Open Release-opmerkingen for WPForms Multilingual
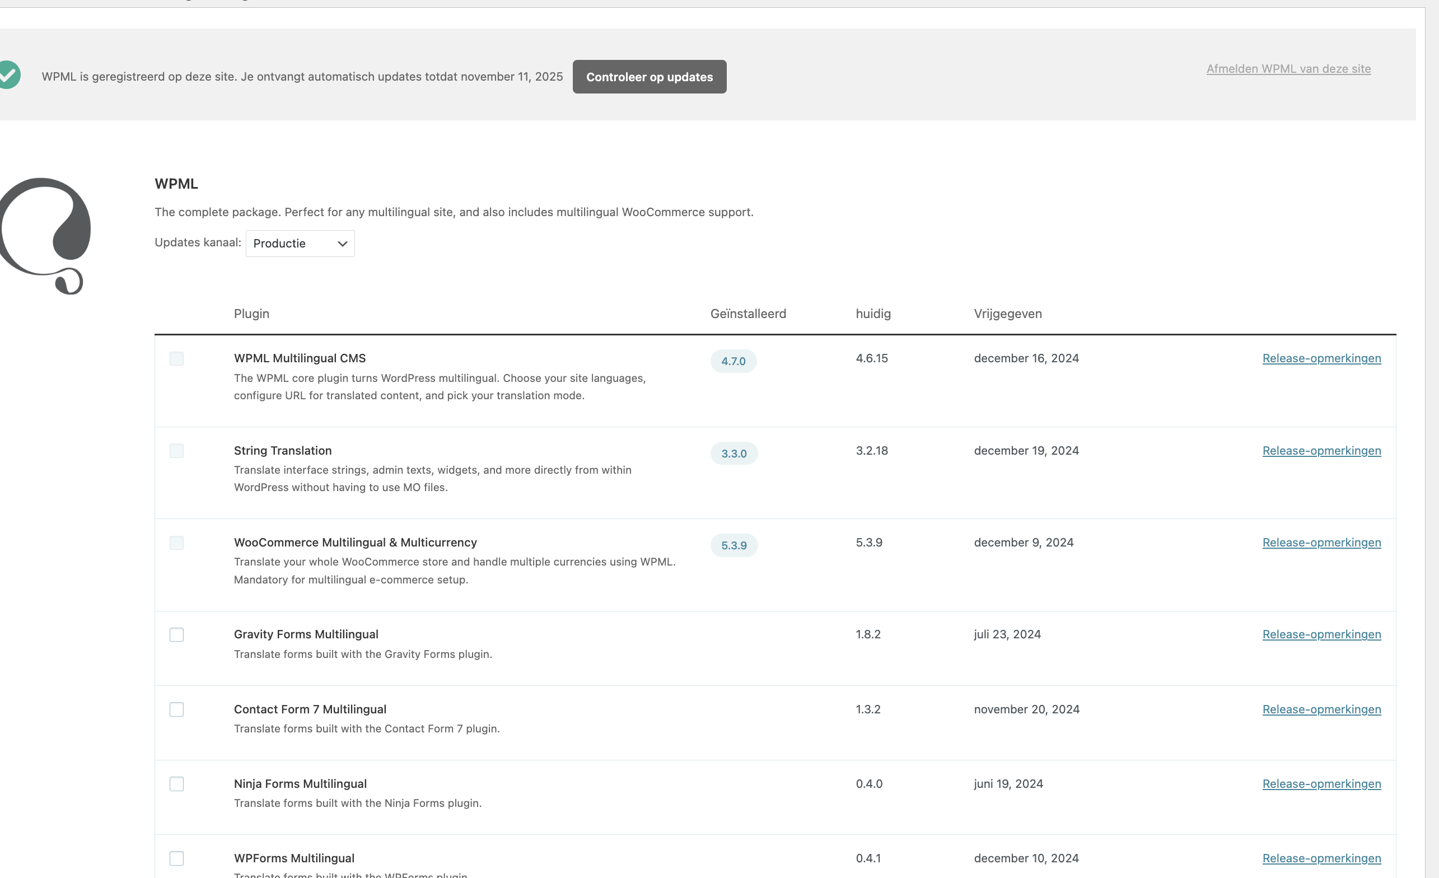This screenshot has width=1439, height=878. click(x=1321, y=858)
